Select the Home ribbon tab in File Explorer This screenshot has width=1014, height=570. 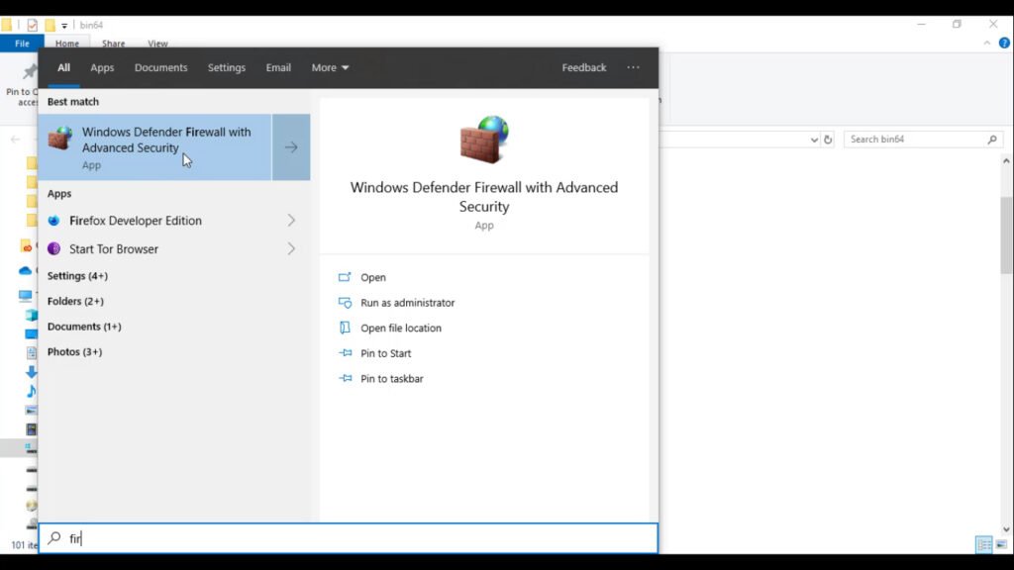tap(67, 44)
